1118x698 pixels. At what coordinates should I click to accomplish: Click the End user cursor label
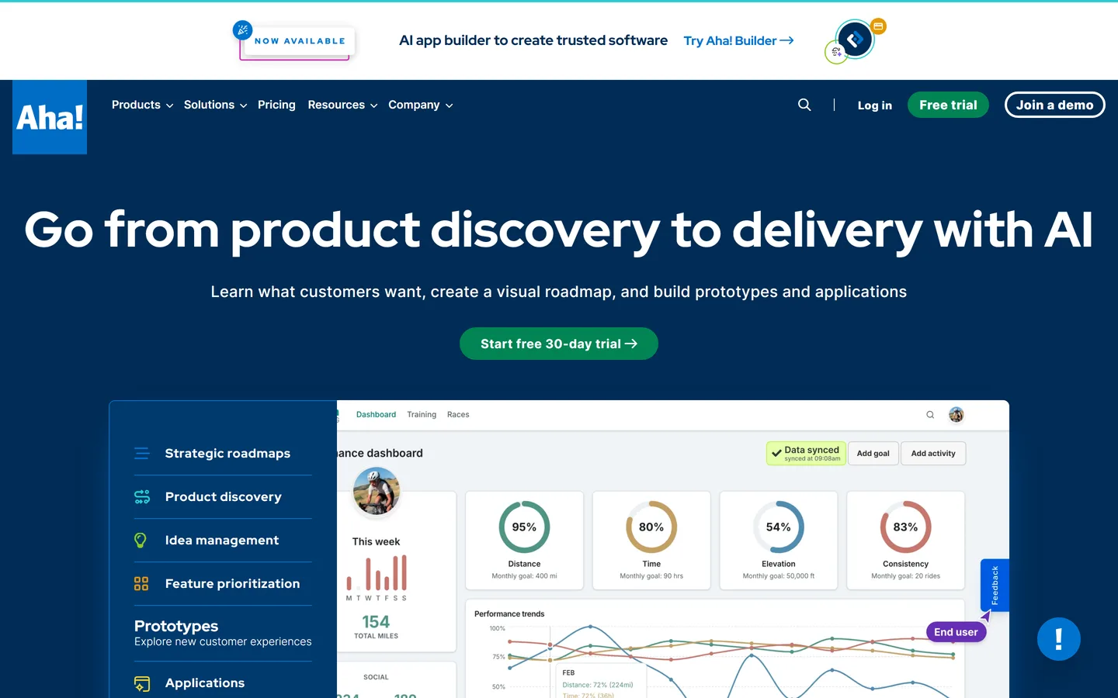956,632
